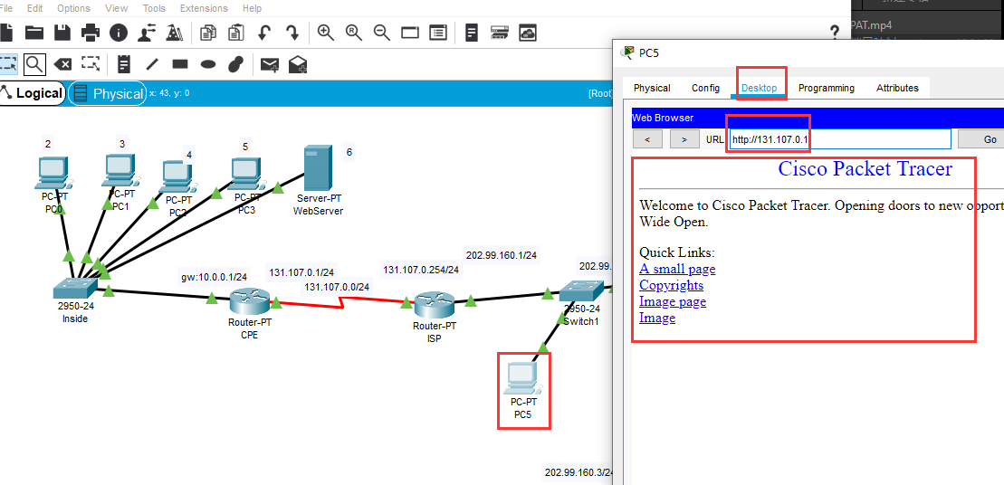Open PC5 Programming tab
The height and width of the screenshot is (485, 1004).
(x=826, y=89)
